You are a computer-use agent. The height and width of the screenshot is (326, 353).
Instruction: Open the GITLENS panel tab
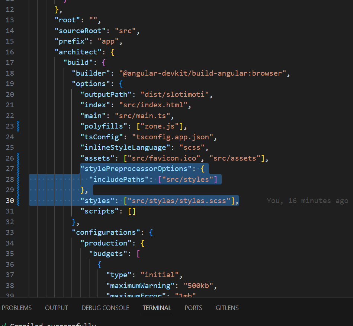pos(227,308)
